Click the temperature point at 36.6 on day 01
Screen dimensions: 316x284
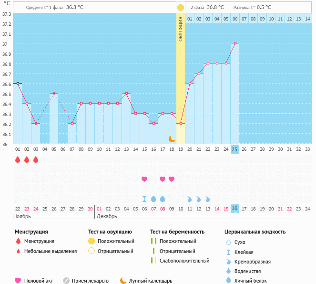point(18,83)
